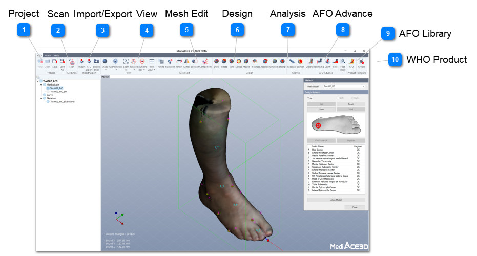This screenshot has height=256, width=477.
Task: Open the Foot Index tool
Action: 343,65
